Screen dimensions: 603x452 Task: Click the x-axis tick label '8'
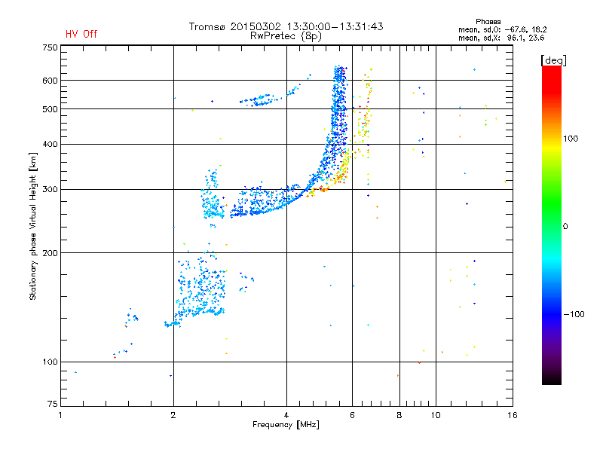[x=399, y=415]
